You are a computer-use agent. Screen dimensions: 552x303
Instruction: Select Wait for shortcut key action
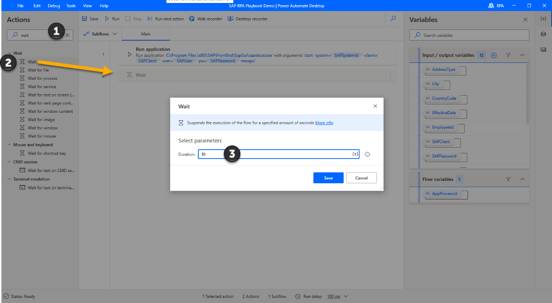point(47,153)
